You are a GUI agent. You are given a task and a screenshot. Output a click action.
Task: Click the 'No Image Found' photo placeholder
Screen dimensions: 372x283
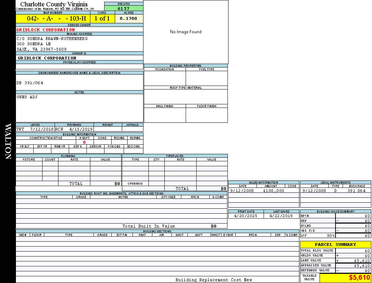point(186,32)
